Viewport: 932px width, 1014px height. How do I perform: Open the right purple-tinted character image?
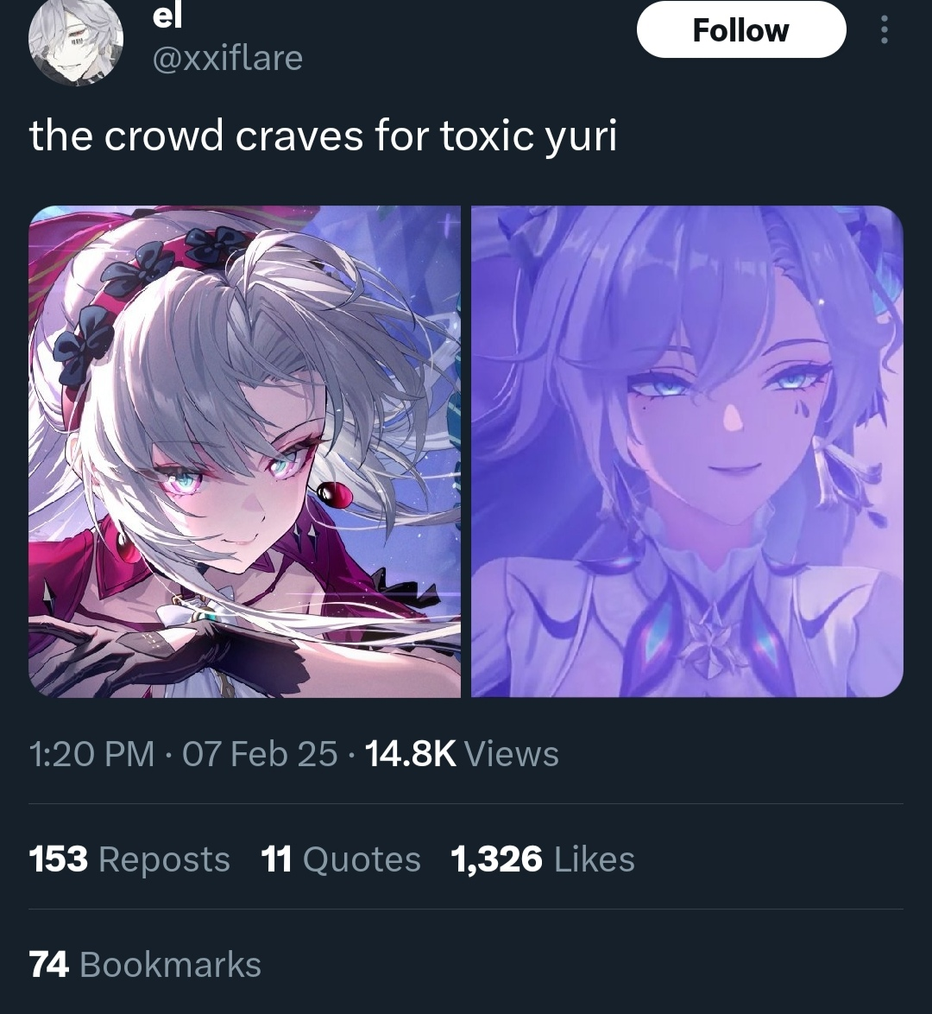687,452
